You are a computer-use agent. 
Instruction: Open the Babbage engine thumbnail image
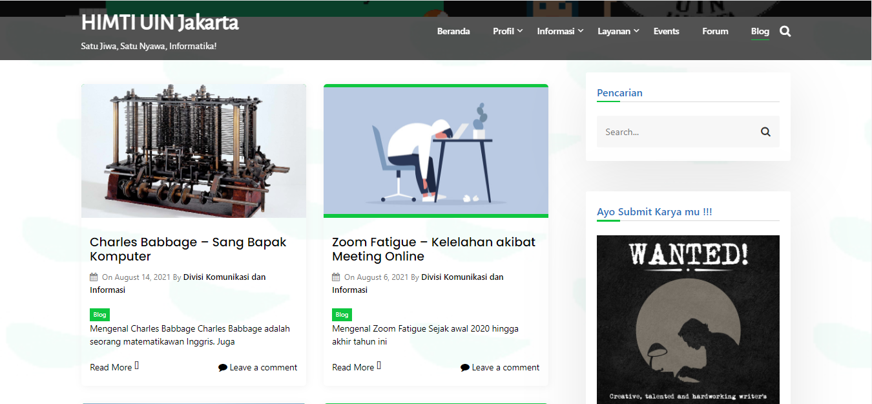(194, 151)
